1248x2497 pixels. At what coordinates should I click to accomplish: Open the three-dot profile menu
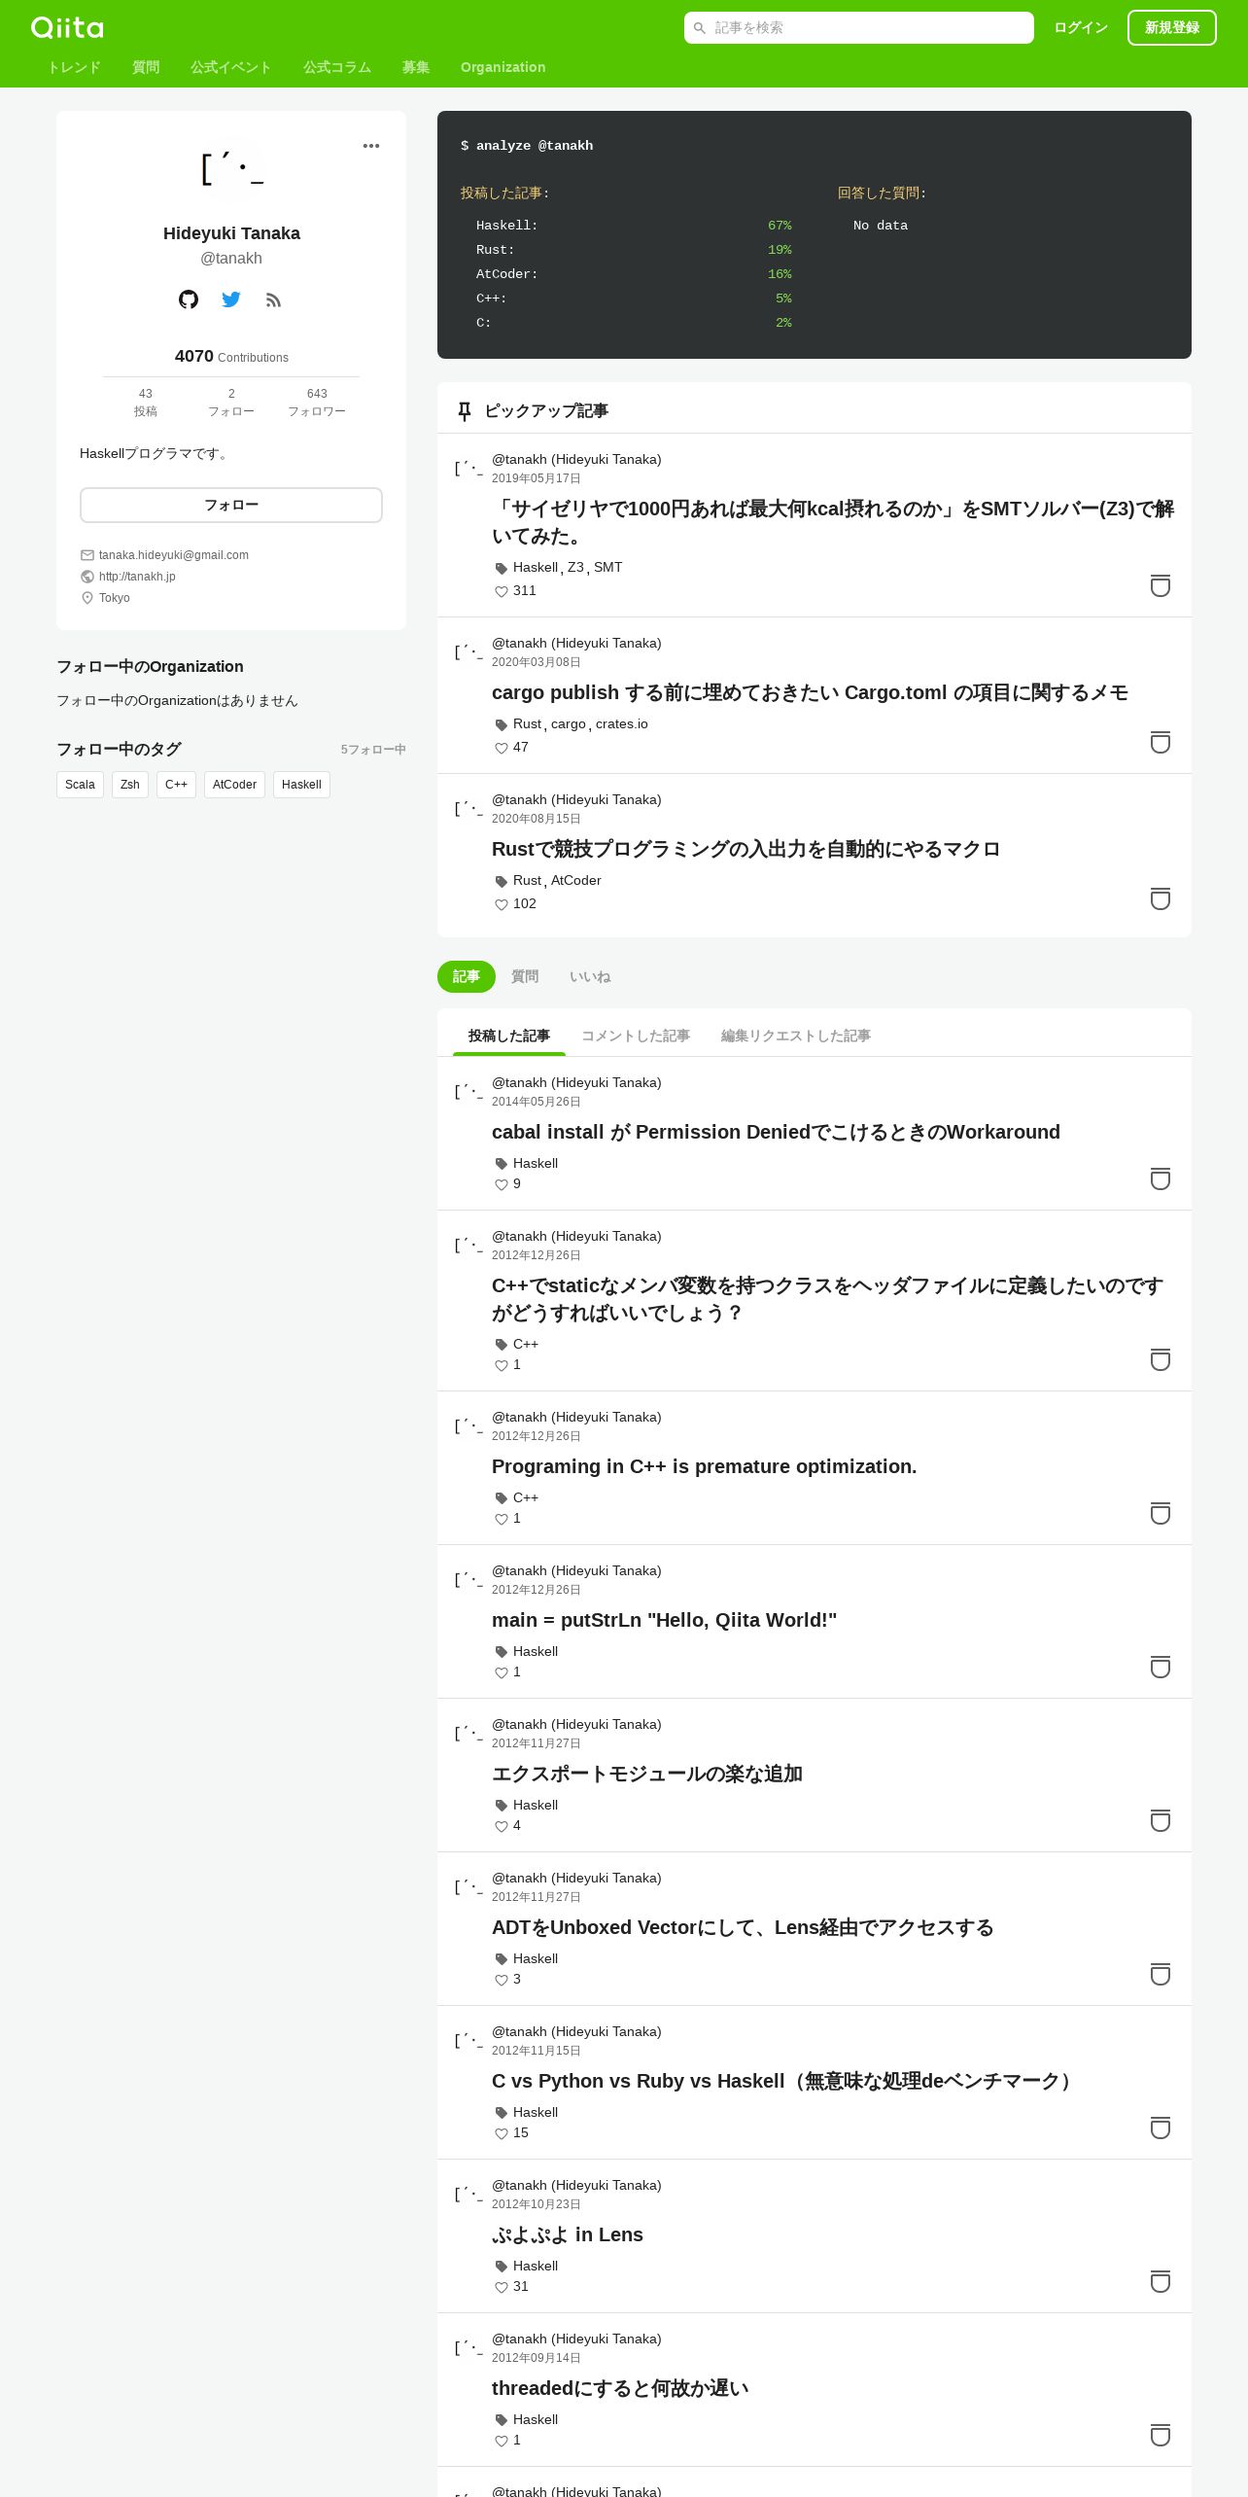click(371, 146)
